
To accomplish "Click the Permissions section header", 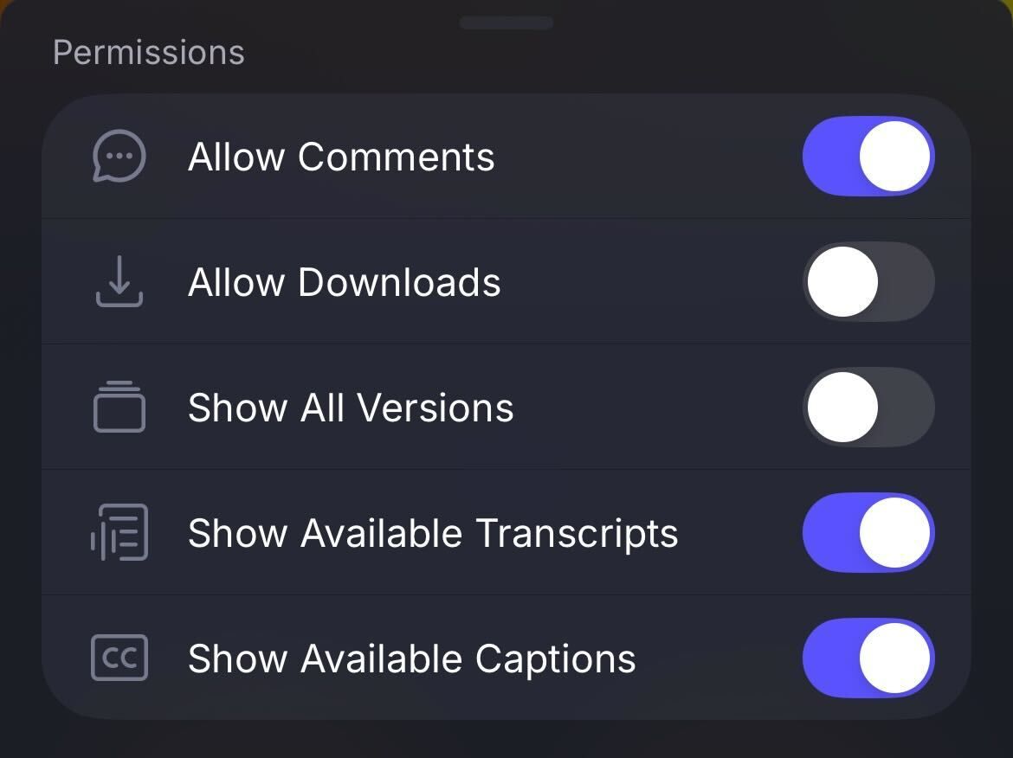I will point(147,52).
